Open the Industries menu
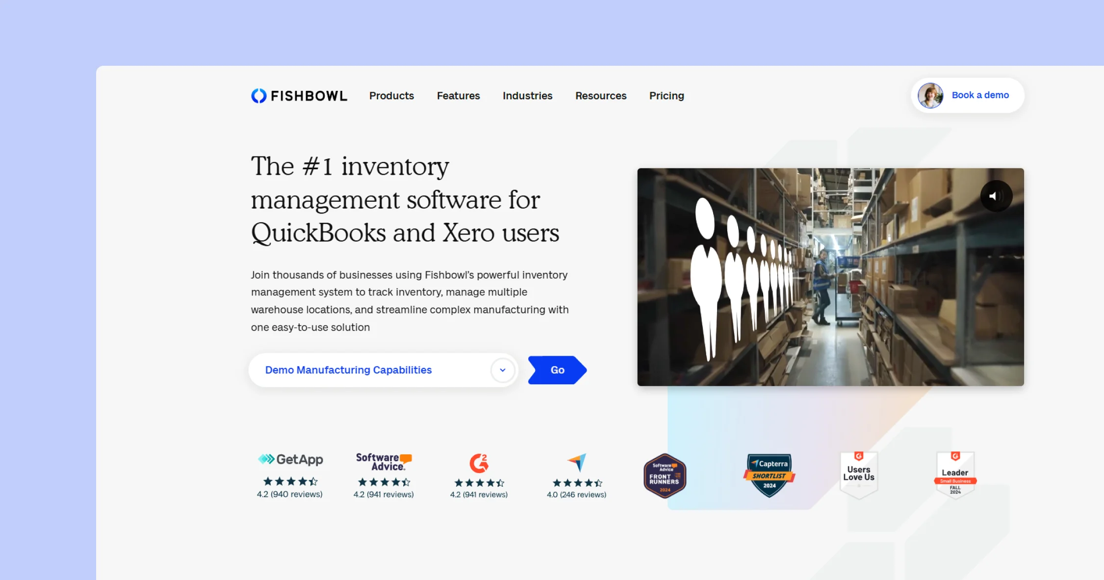Image resolution: width=1104 pixels, height=580 pixels. 527,96
